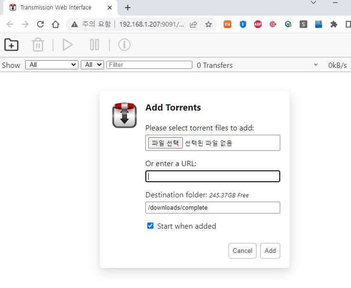Image resolution: width=351 pixels, height=288 pixels.
Task: Click the browser side panel icon
Action: pyautogui.click(x=348, y=24)
